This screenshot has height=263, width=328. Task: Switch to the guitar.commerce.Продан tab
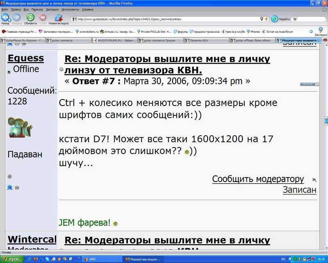161,40
